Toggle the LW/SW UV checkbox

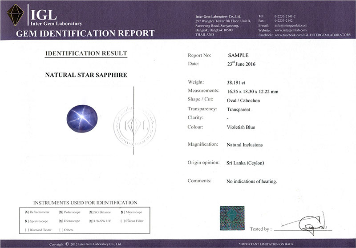pos(91,221)
